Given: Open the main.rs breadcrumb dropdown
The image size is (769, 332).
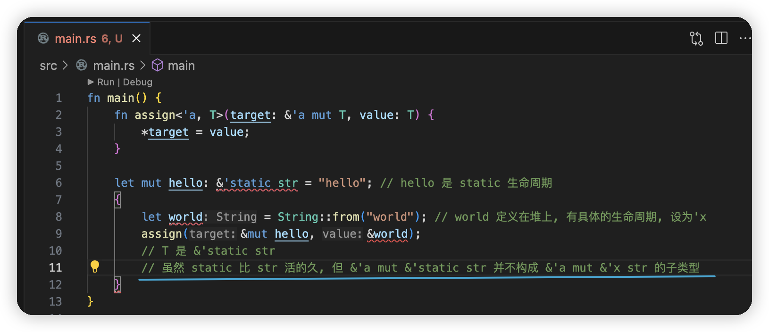Looking at the screenshot, I should pos(114,66).
